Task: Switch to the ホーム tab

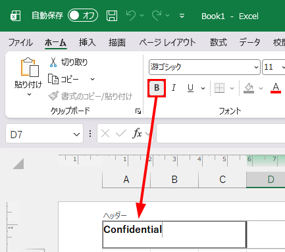Action: point(55,42)
